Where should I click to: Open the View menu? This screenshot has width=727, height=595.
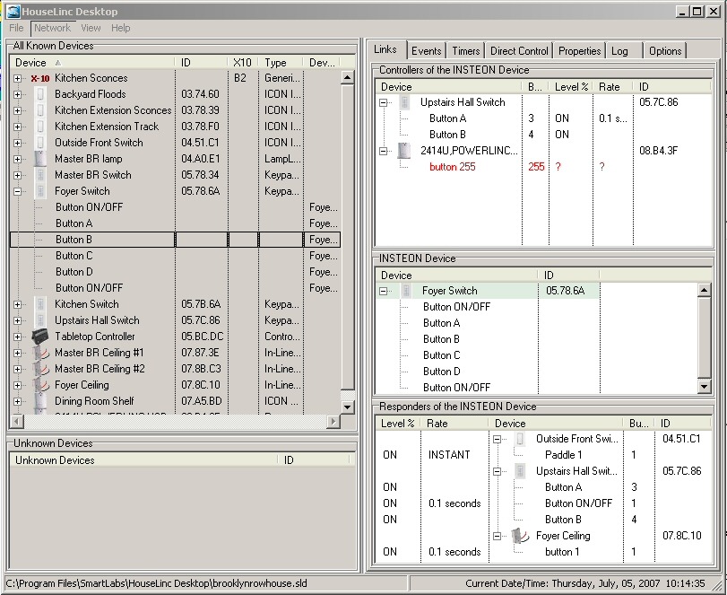click(x=91, y=28)
